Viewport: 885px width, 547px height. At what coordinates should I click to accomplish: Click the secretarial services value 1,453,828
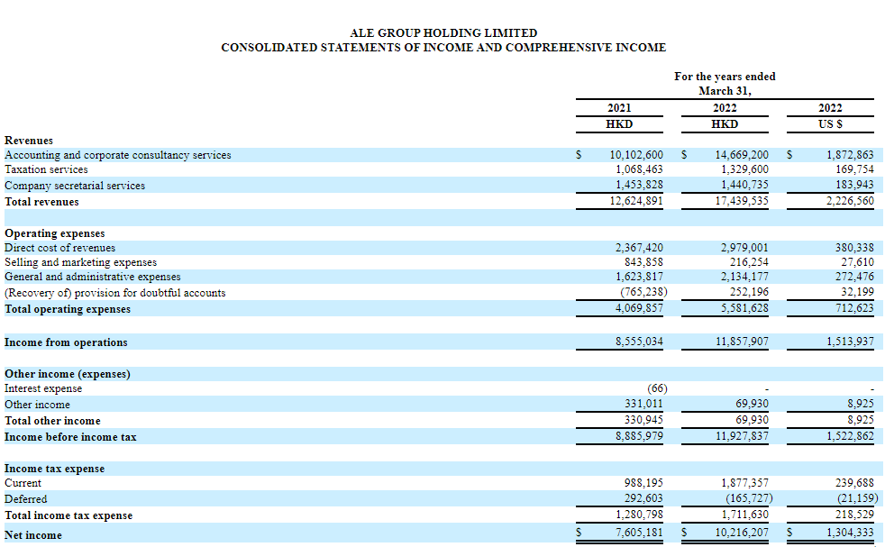[x=639, y=185]
